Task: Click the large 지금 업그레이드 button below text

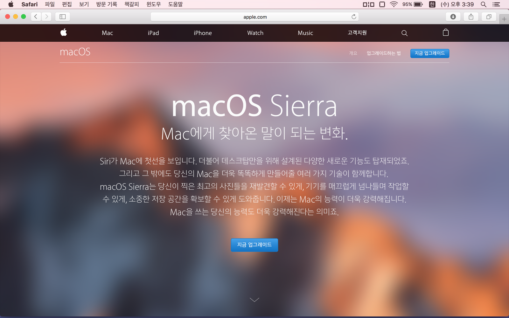Action: coord(254,245)
